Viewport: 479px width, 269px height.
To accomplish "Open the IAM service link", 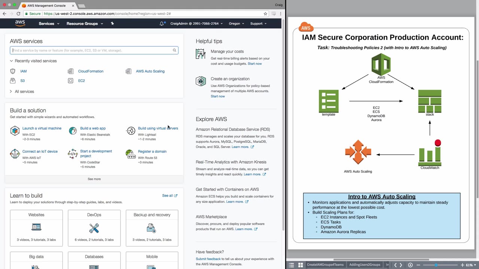I will (x=24, y=71).
